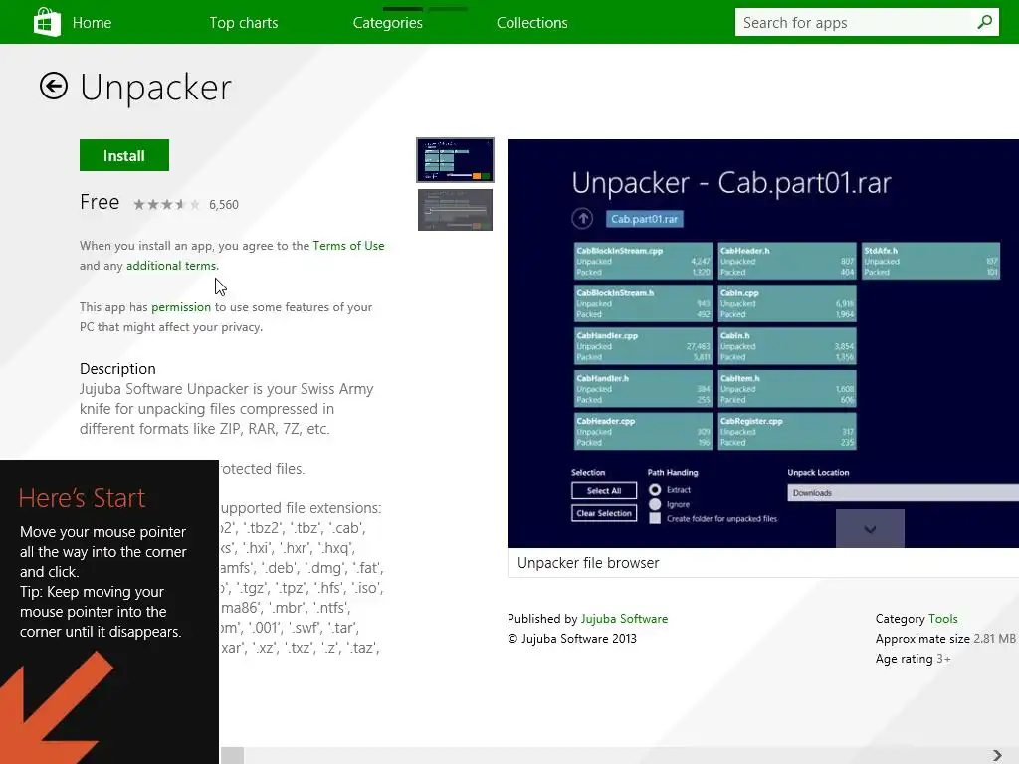Open the Terms of Use link
The width and height of the screenshot is (1019, 764).
(348, 246)
